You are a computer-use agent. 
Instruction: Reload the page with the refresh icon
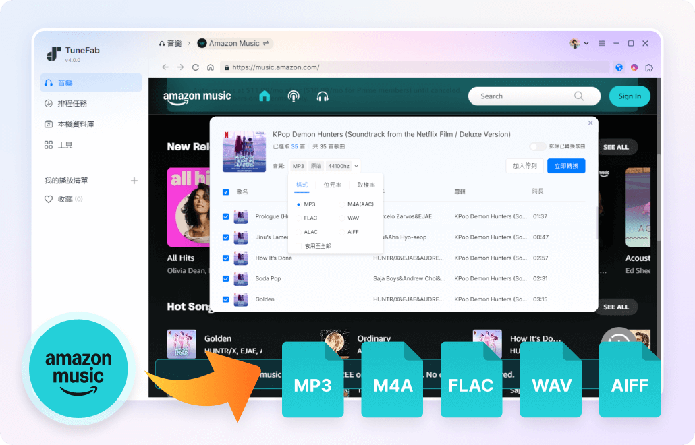click(x=195, y=67)
